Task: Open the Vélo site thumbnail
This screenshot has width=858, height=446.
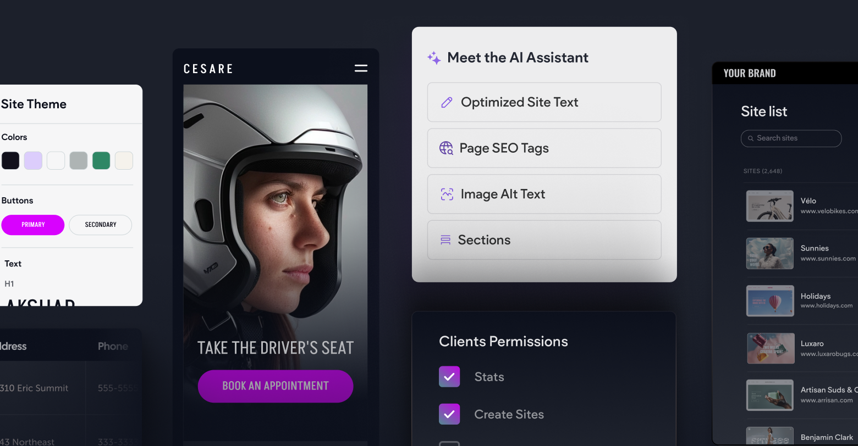Action: [x=769, y=206]
